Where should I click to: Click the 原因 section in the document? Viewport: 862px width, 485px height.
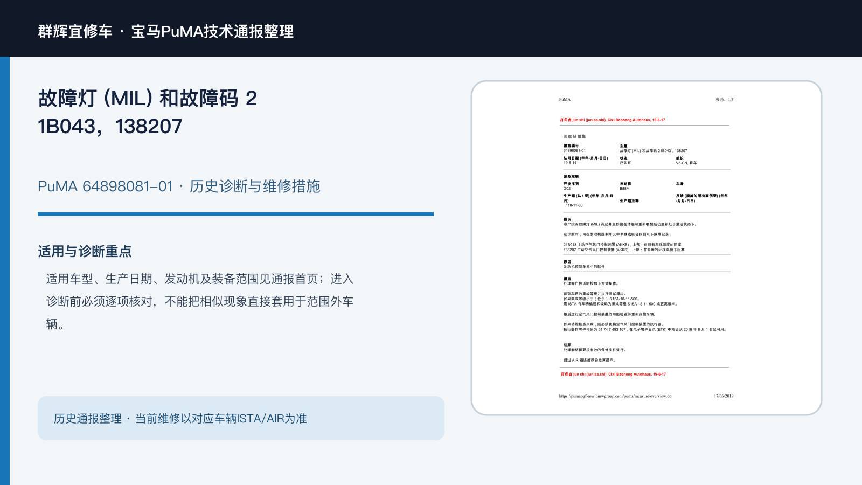584,264
